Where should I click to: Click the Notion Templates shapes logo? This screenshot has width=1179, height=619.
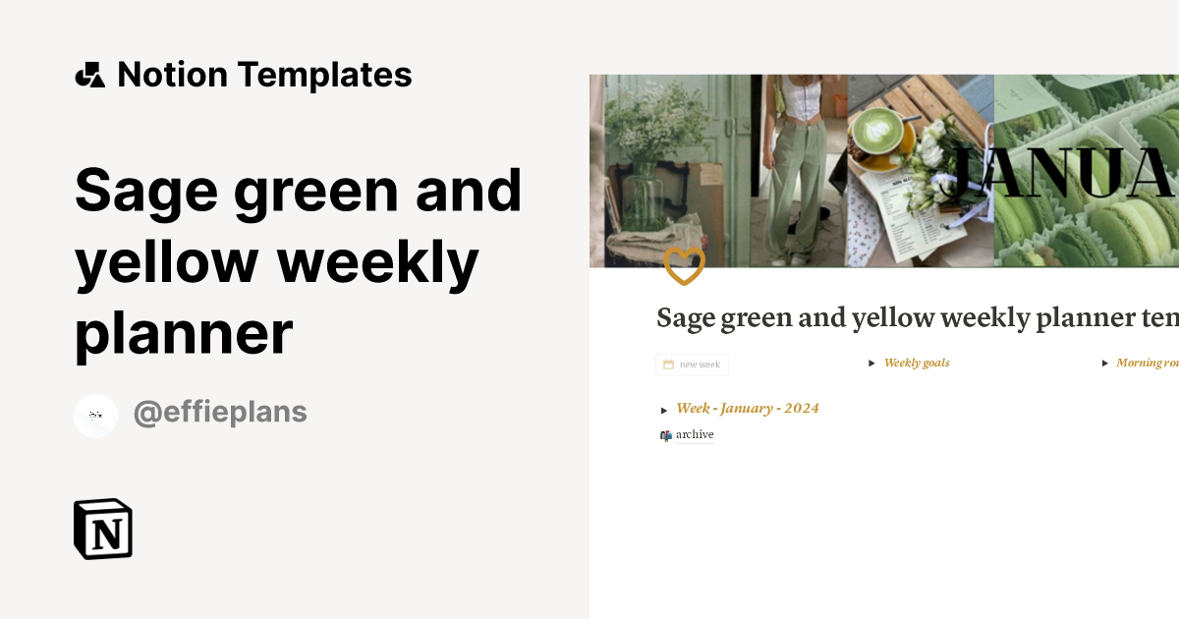click(x=90, y=76)
